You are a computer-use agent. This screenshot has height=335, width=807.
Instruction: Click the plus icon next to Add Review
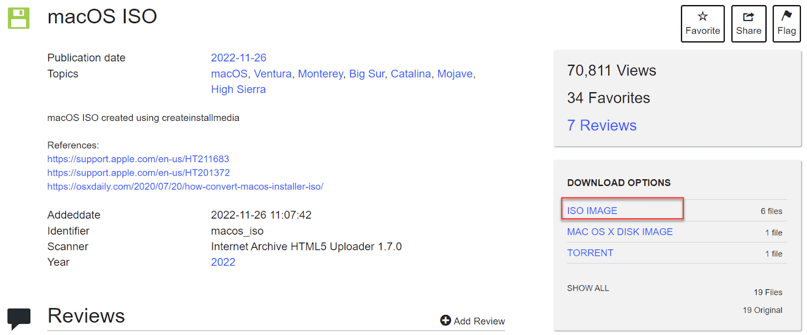(445, 320)
